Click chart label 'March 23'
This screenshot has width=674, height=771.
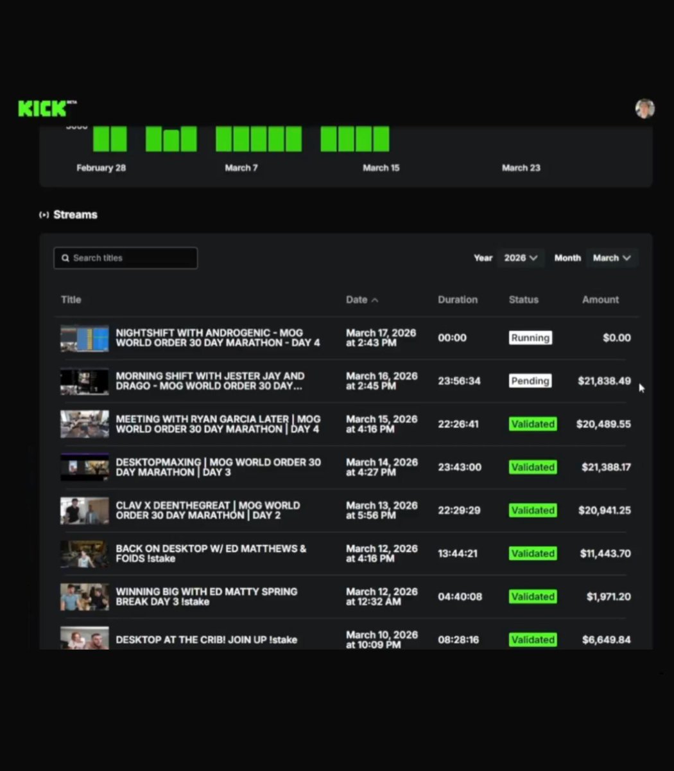coord(521,168)
